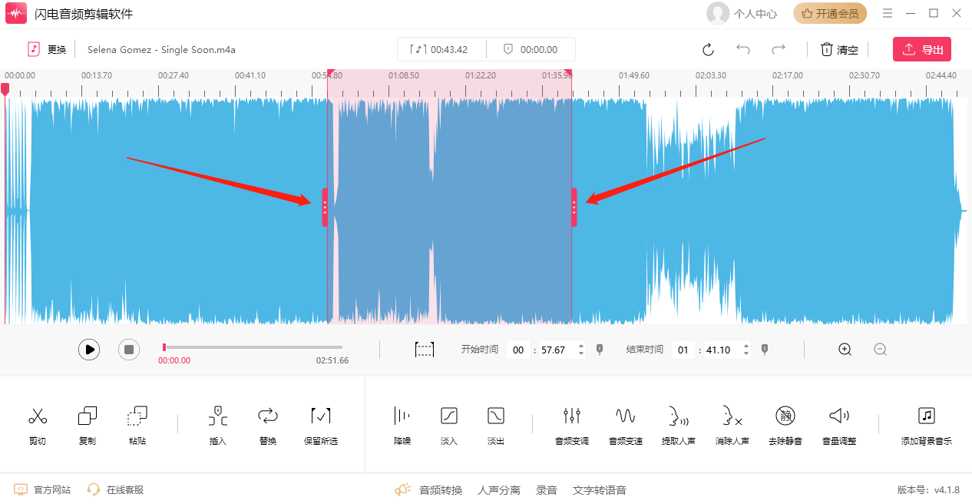The height and width of the screenshot is (504, 972).
Task: Click the refresh/reset circular arrow icon
Action: (x=708, y=50)
